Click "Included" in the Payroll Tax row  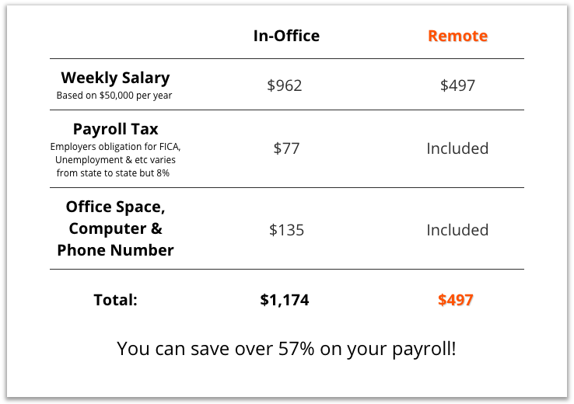click(457, 148)
